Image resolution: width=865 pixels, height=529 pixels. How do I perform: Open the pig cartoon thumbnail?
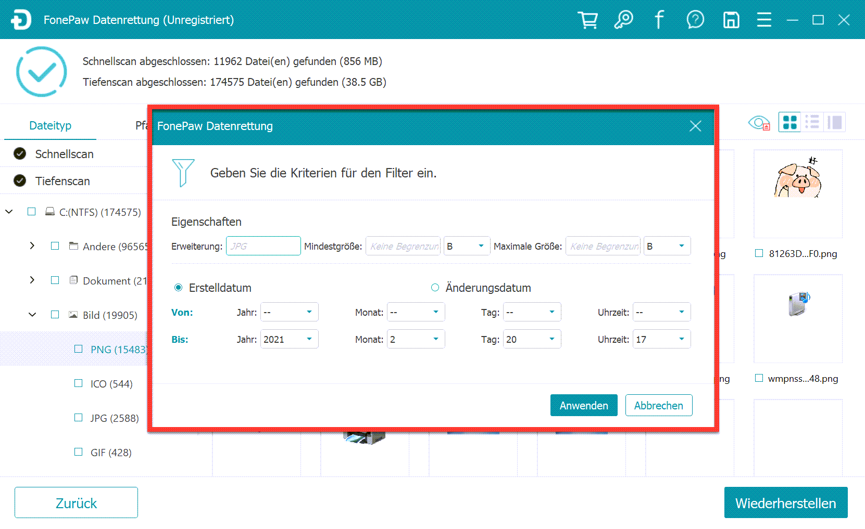click(x=798, y=193)
